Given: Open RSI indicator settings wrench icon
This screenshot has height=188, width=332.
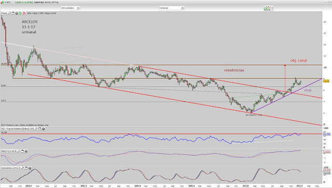Looking at the screenshot, I should click(x=36, y=129).
